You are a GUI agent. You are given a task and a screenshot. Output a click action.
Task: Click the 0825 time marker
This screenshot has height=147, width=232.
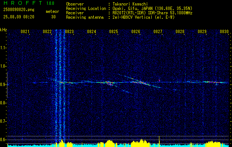114,31
